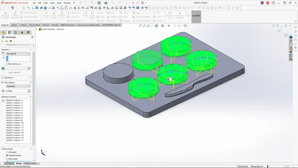Click Zoom to Fit in the view toolbar
298x168 pixels.
[x=140, y=26]
